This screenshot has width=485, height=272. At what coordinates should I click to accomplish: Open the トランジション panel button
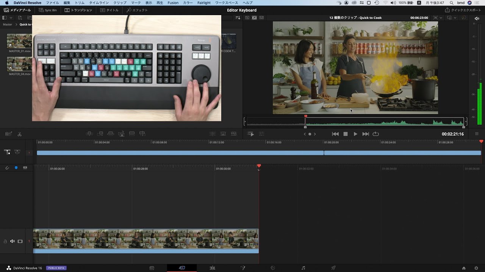point(78,10)
